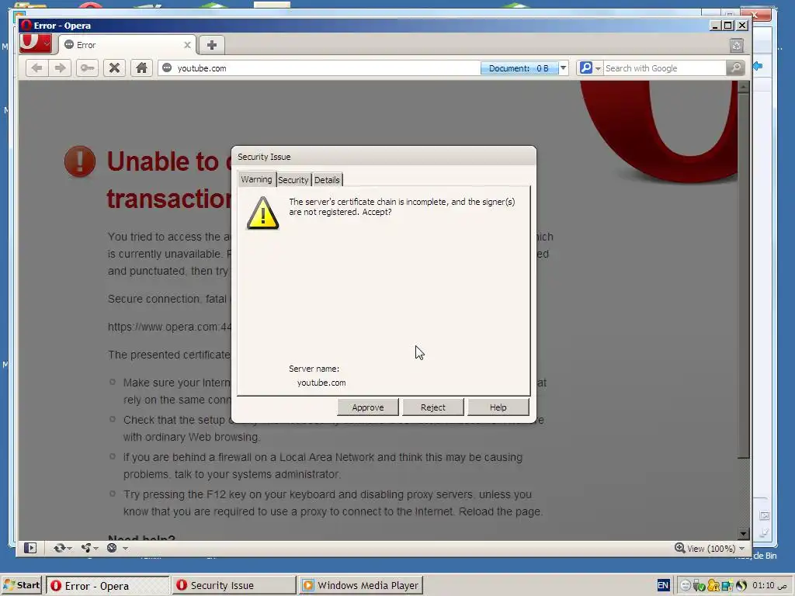
Task: Switch to the Security tab
Action: point(293,180)
